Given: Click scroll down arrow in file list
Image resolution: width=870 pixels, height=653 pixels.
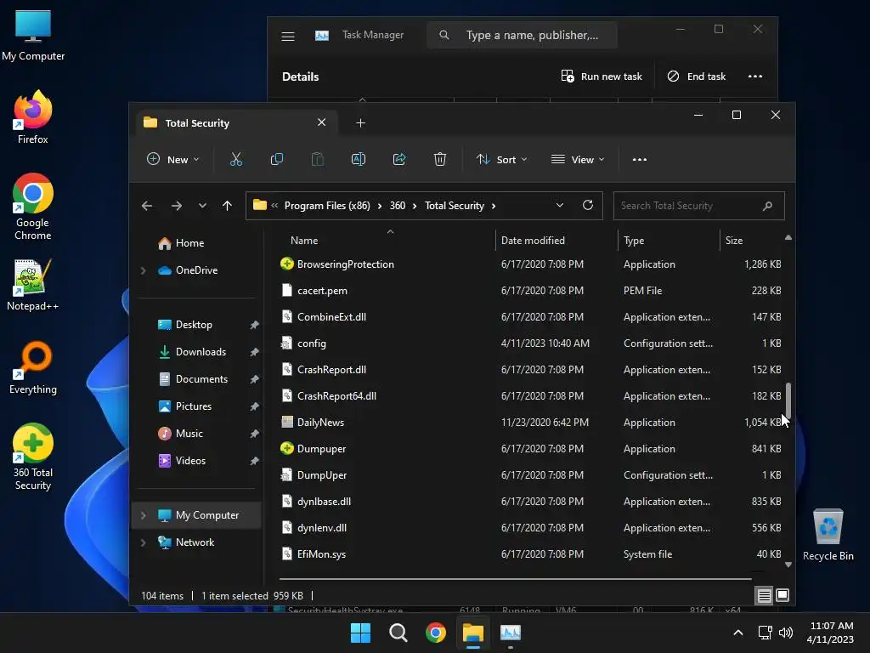Looking at the screenshot, I should 788,565.
